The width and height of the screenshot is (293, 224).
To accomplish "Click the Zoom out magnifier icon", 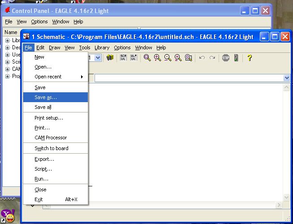I will 168,58.
